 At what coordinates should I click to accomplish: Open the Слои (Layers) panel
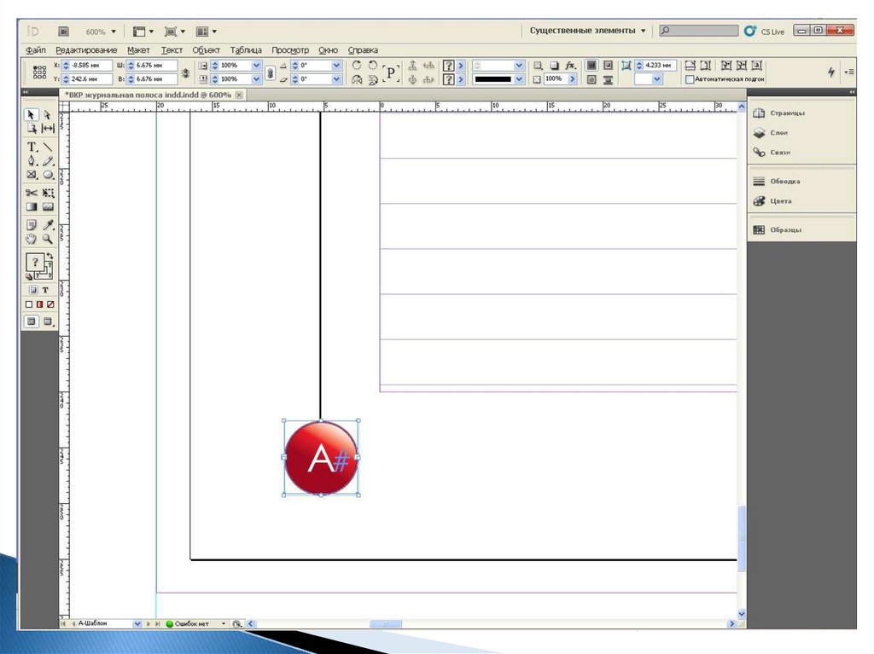click(778, 133)
